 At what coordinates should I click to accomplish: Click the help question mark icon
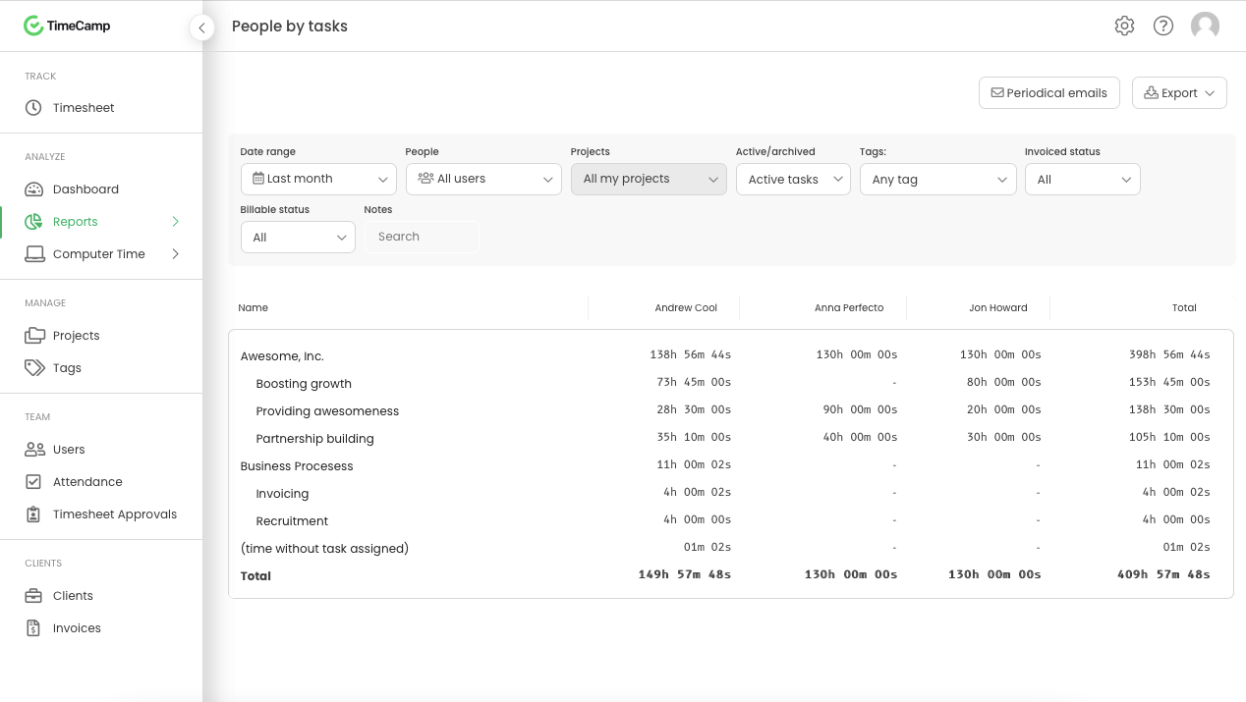click(1163, 27)
